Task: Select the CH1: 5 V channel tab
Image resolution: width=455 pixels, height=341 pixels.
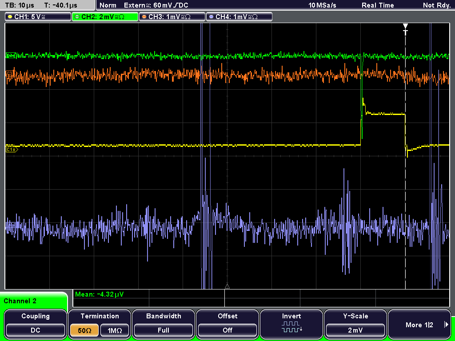Action: click(38, 16)
